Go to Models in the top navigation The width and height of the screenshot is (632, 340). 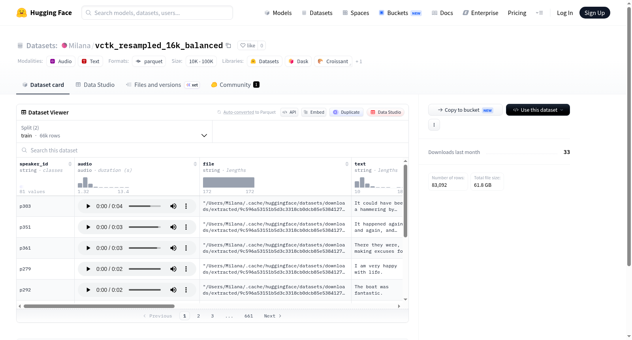pos(278,13)
